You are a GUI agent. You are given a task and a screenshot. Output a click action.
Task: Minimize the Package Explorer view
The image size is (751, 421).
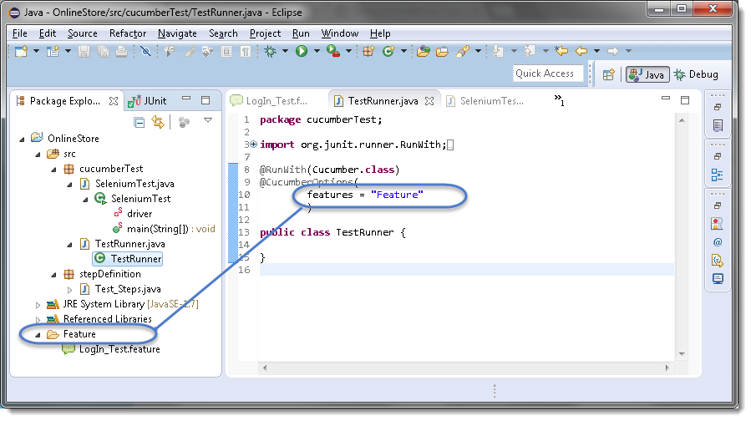tap(186, 99)
